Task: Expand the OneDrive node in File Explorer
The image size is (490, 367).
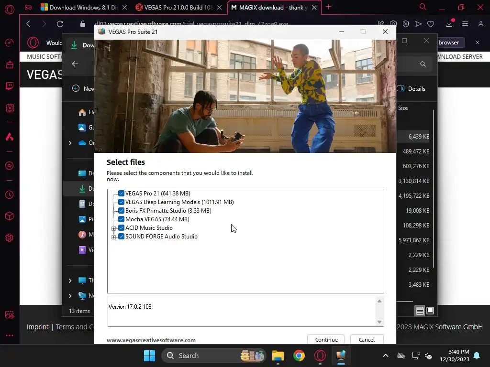Action: click(x=70, y=143)
